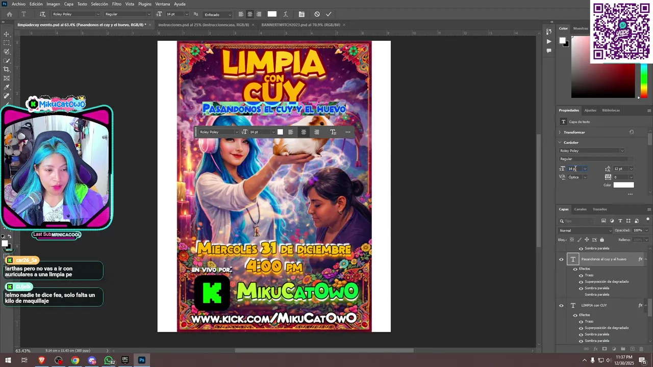
Task: Click link layers icon in Capas panel
Action: click(586, 349)
